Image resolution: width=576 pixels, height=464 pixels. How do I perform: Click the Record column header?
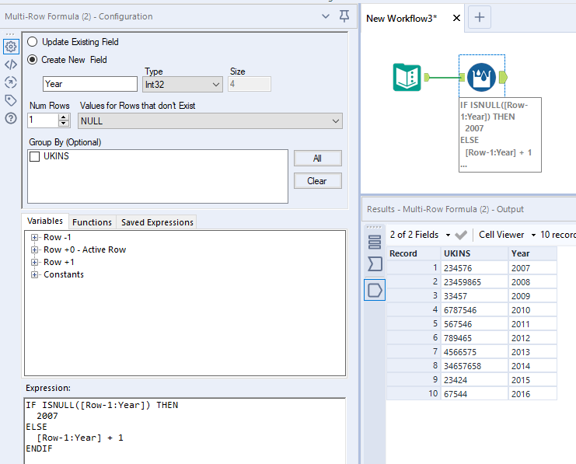point(414,253)
